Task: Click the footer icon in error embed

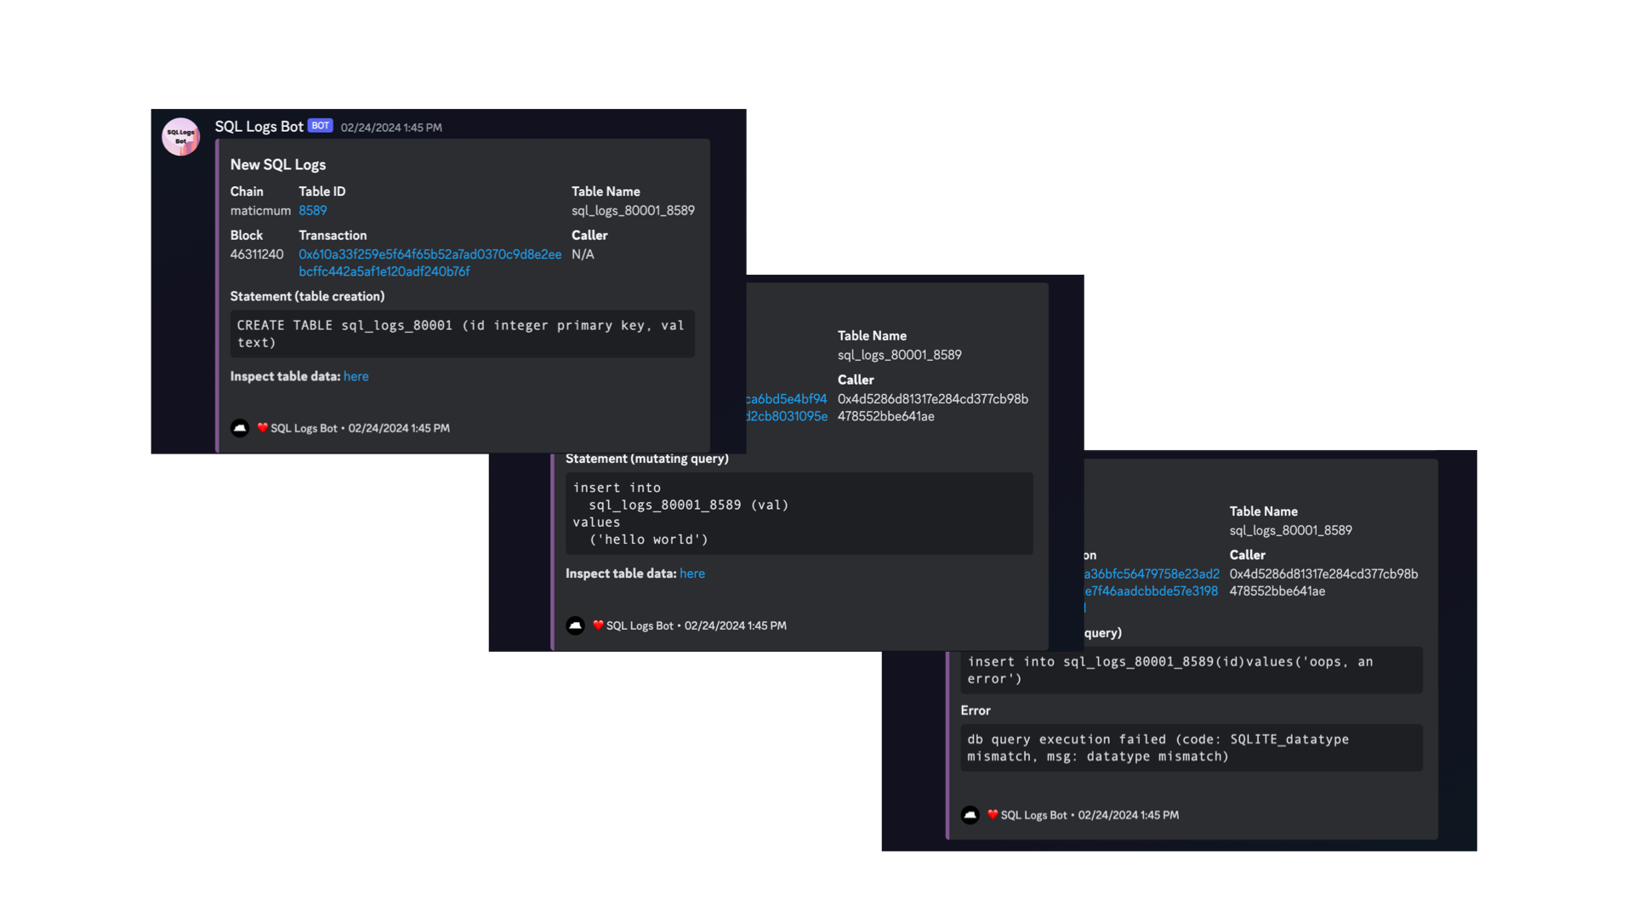Action: point(970,815)
